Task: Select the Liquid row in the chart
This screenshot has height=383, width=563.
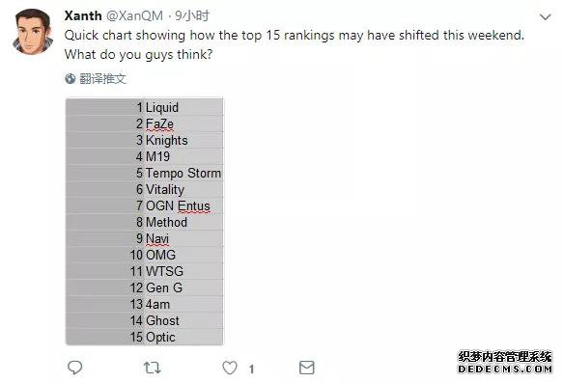Action: click(x=144, y=107)
